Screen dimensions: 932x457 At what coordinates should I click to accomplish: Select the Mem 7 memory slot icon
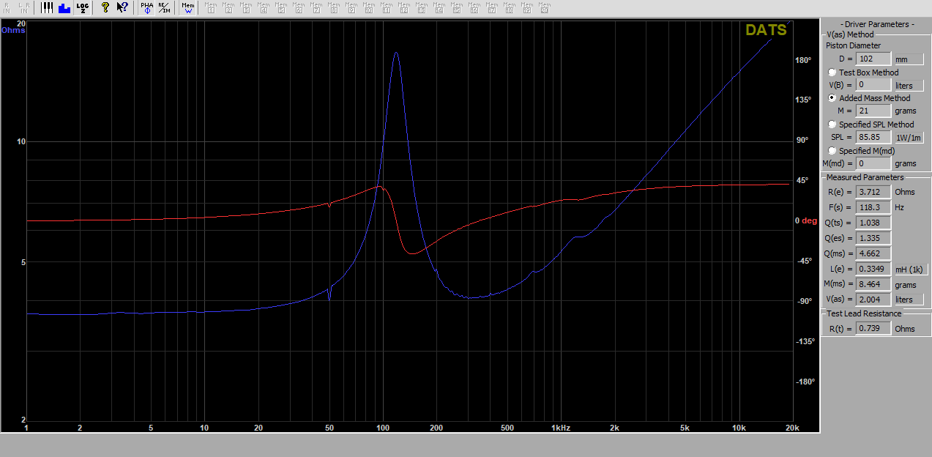coord(316,8)
